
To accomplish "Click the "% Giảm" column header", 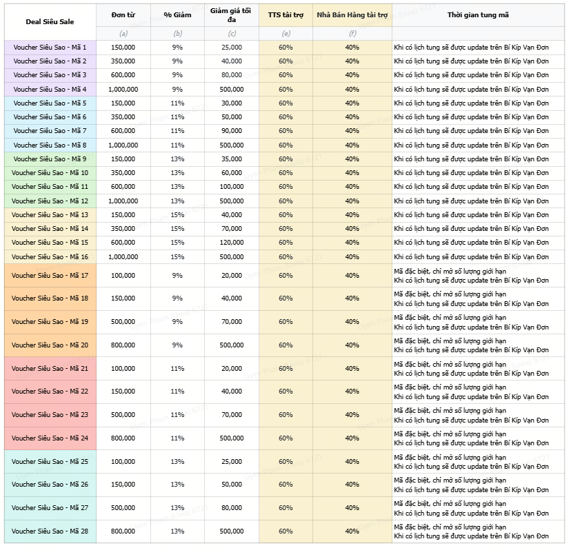I will (177, 15).
